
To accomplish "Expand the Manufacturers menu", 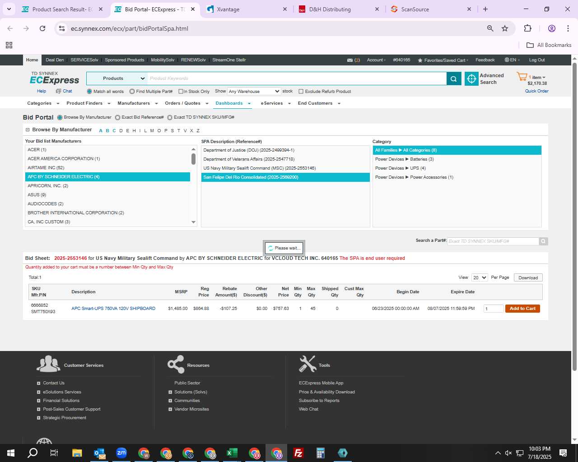I will tap(138, 103).
